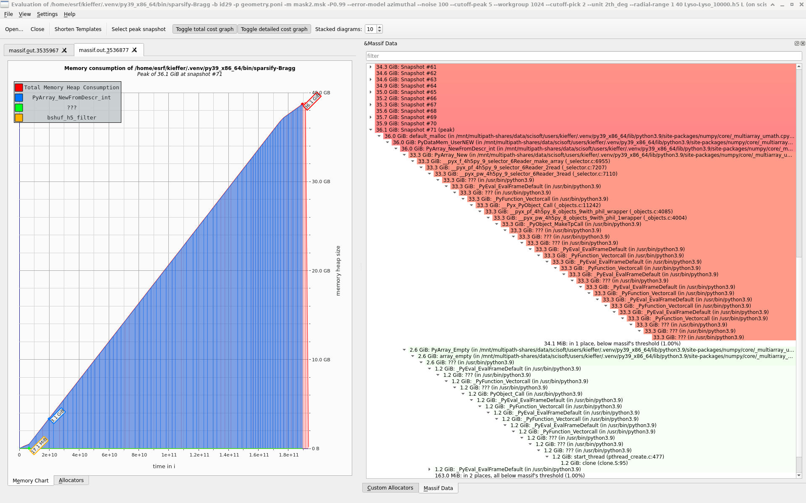Switch to Custom Allocators tab
Image resolution: width=806 pixels, height=503 pixels.
pos(390,488)
